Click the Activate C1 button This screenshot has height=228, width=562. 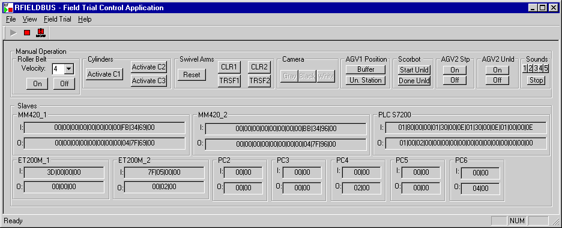[104, 74]
